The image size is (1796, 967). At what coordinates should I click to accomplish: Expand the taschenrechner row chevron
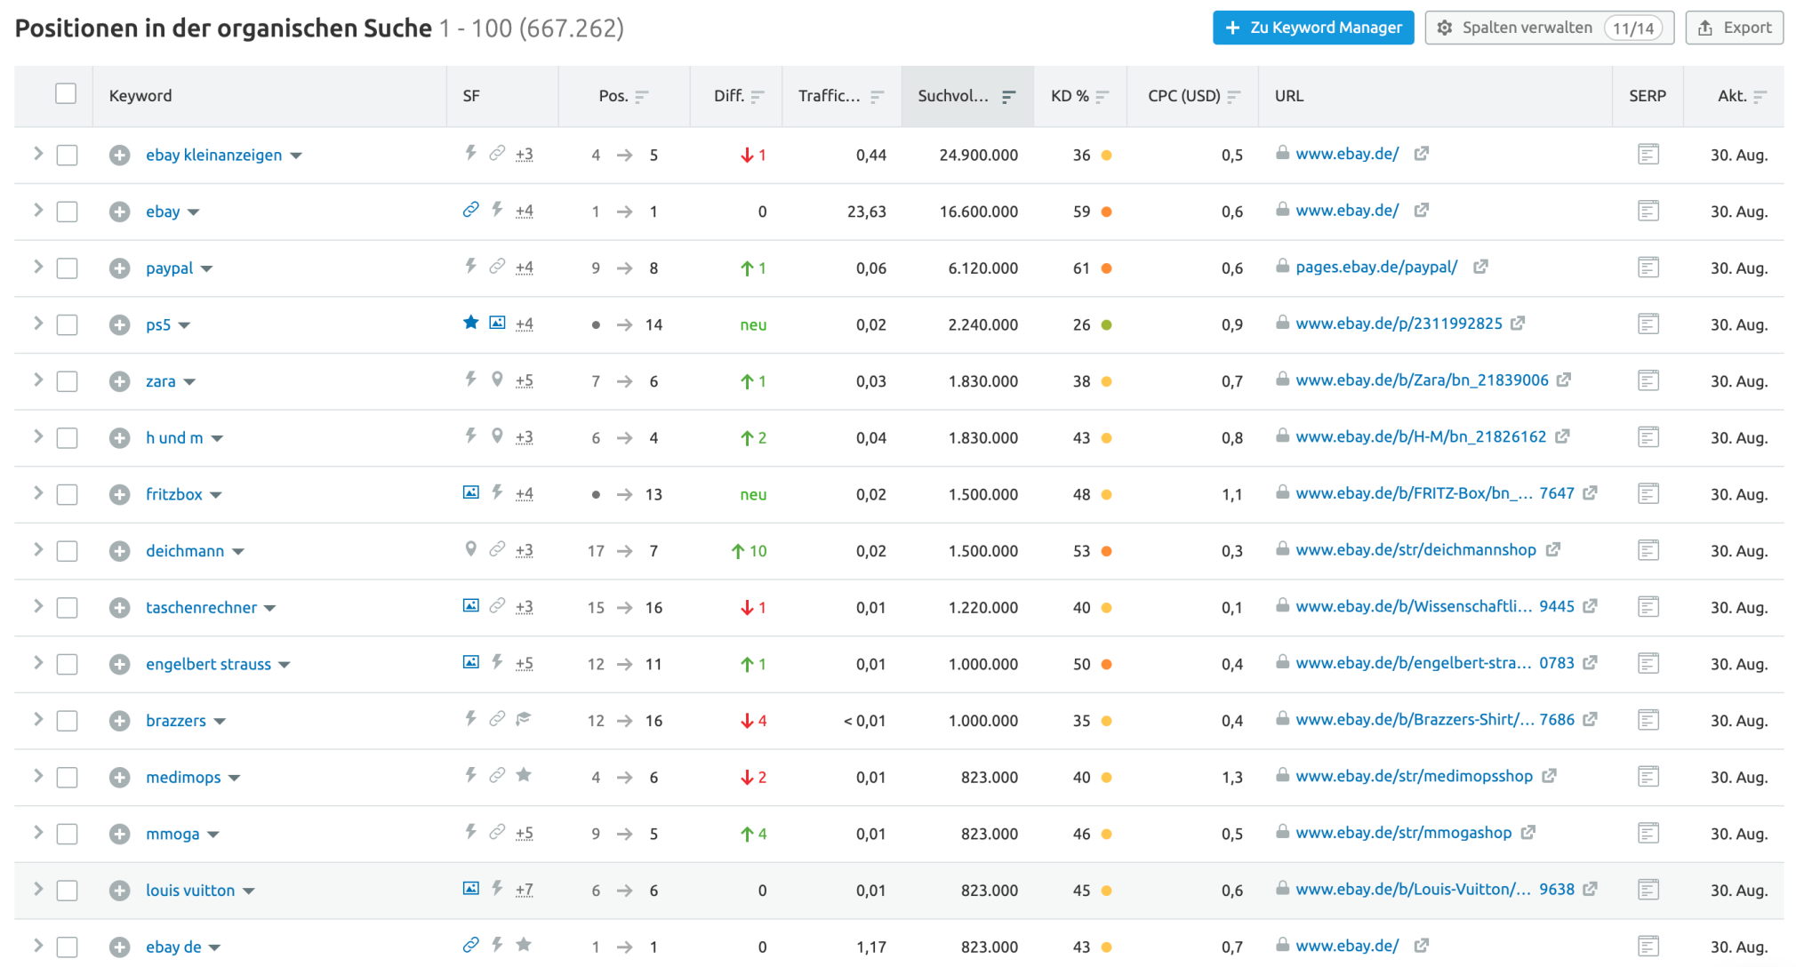pyautogui.click(x=38, y=606)
